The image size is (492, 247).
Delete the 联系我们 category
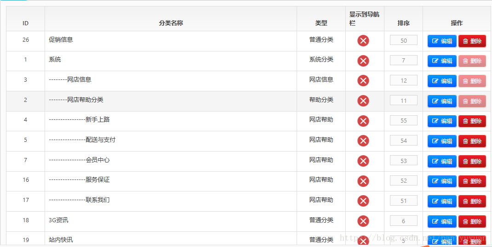coord(472,202)
